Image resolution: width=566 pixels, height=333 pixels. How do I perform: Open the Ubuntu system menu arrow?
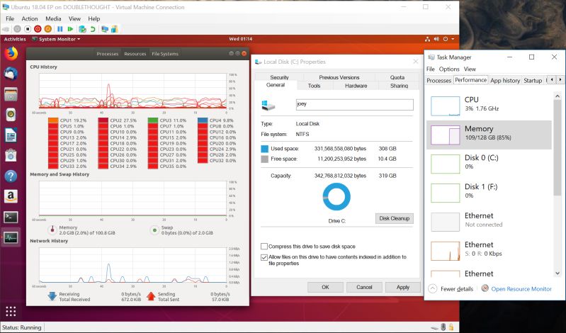pos(453,39)
